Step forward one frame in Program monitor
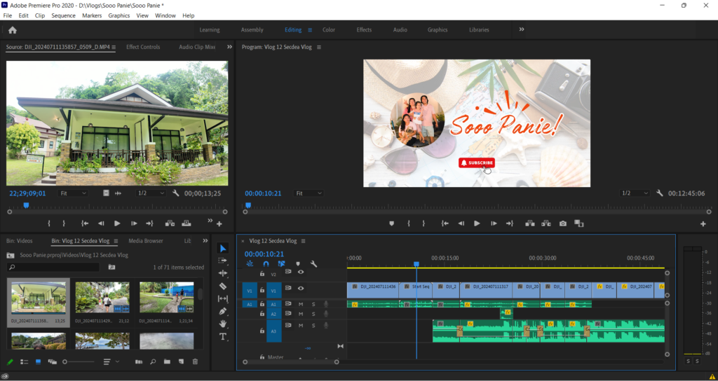718x381 pixels. pos(494,223)
